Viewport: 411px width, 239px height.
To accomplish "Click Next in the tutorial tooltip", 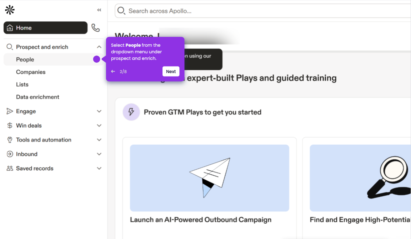I will [171, 72].
